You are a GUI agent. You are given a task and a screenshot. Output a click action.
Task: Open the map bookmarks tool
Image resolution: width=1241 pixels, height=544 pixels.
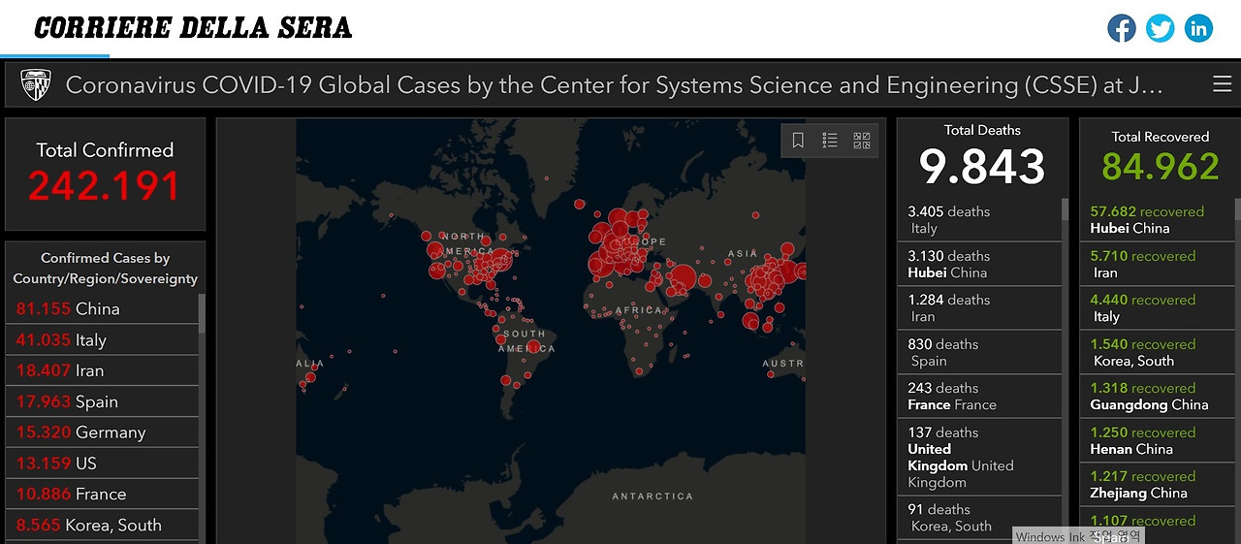pyautogui.click(x=798, y=141)
